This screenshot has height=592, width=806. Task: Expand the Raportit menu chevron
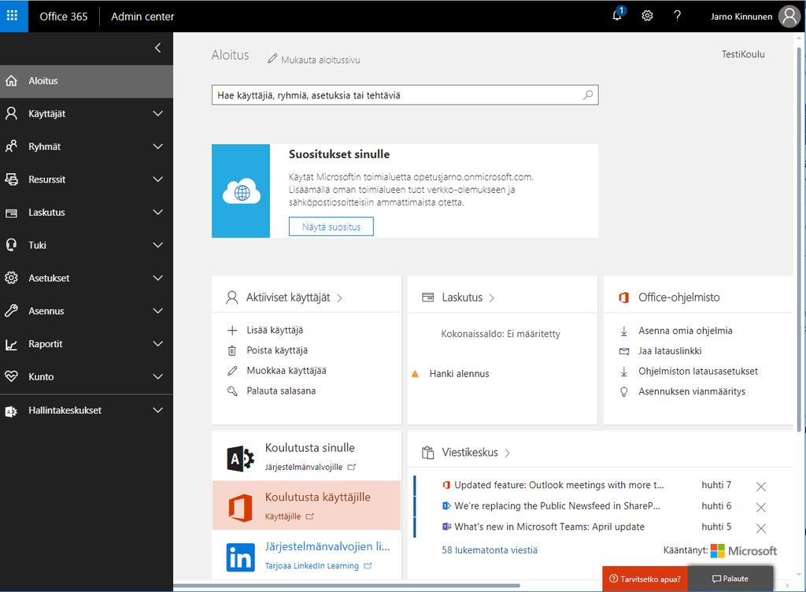point(157,344)
